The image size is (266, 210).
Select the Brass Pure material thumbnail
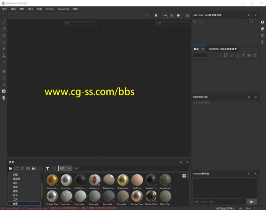pos(123,180)
